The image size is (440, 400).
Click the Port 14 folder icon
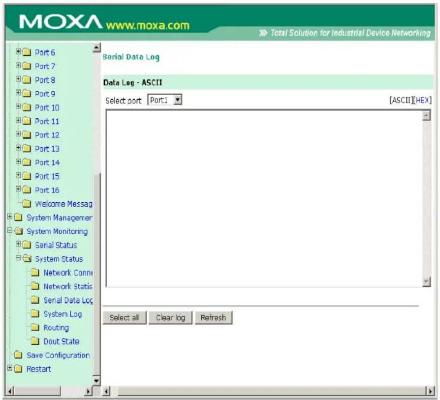pyautogui.click(x=27, y=162)
